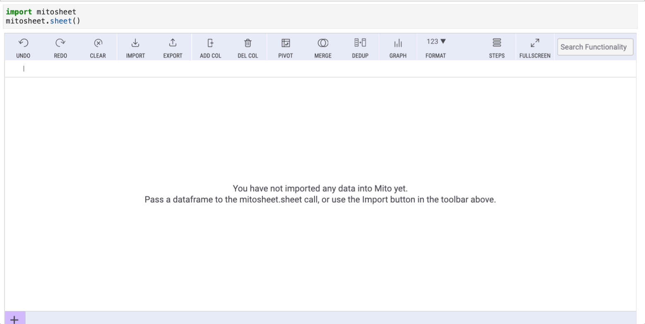Click into the formula bar
This screenshot has height=324, width=645.
[x=320, y=69]
